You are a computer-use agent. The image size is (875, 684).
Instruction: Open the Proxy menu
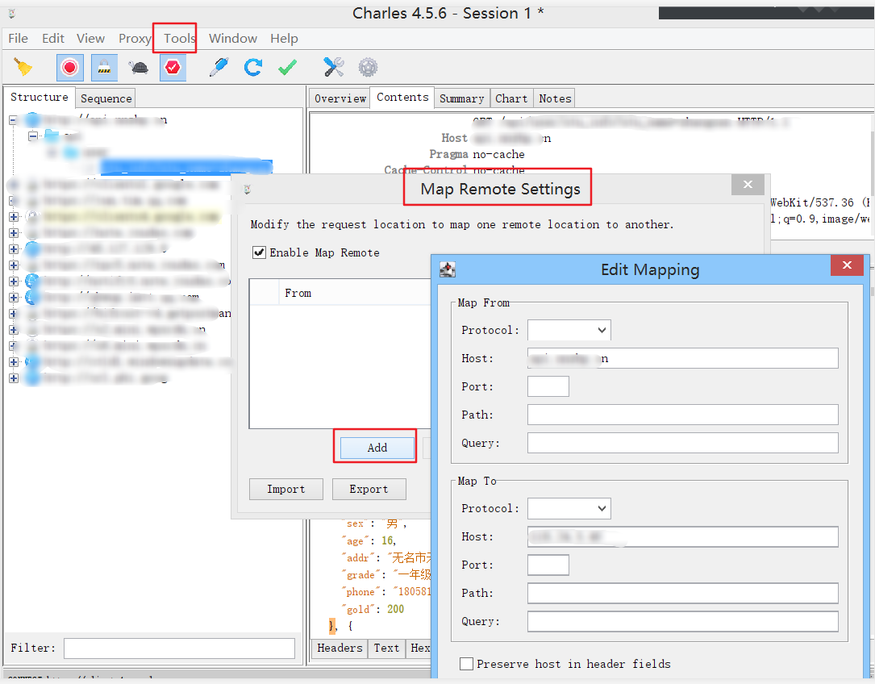pyautogui.click(x=135, y=39)
